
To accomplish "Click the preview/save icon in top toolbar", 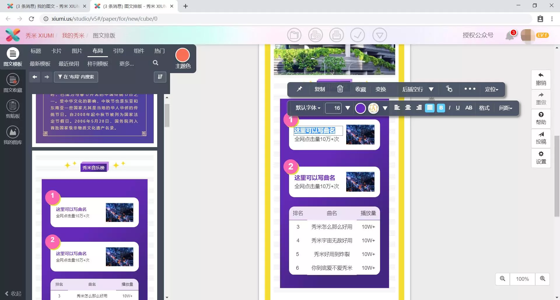I will coord(315,35).
